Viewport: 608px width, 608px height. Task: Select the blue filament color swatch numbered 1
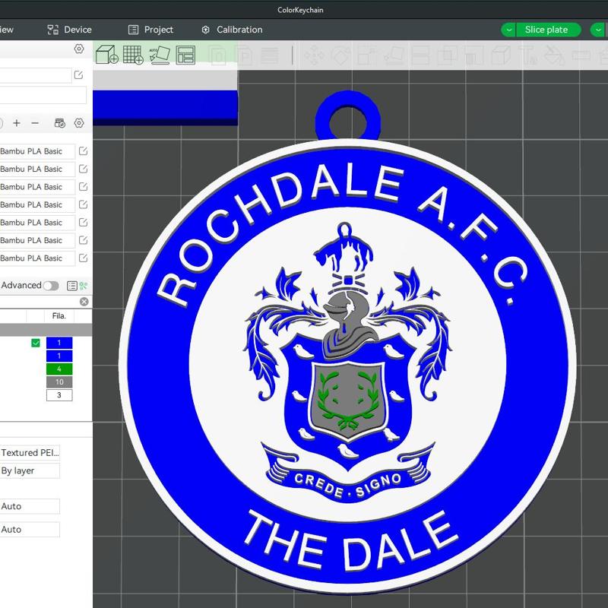coord(59,343)
